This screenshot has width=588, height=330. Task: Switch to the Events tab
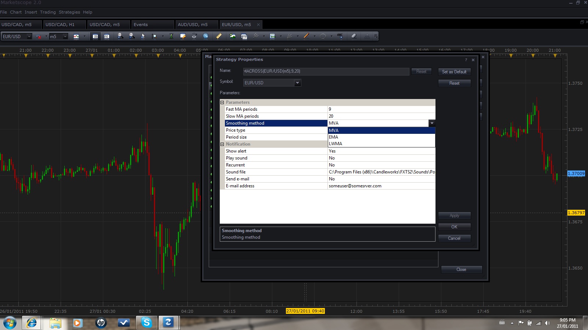click(153, 25)
